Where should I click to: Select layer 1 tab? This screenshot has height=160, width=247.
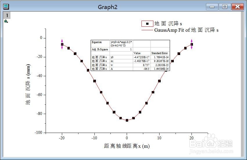[7, 15]
